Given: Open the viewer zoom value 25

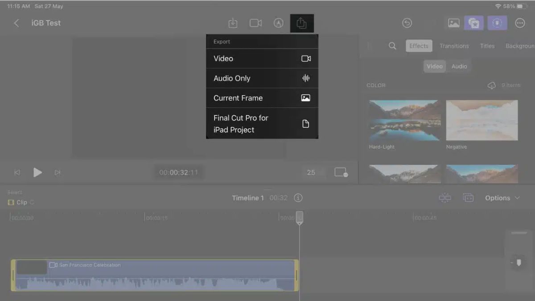Looking at the screenshot, I should [311, 173].
